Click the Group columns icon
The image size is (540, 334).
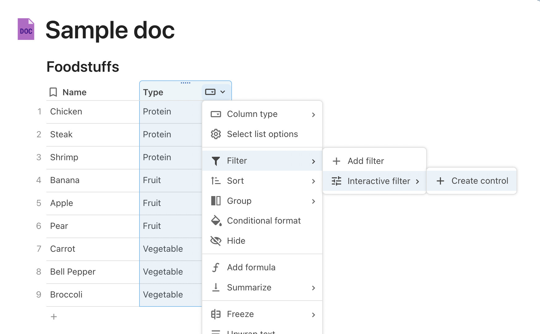216,201
